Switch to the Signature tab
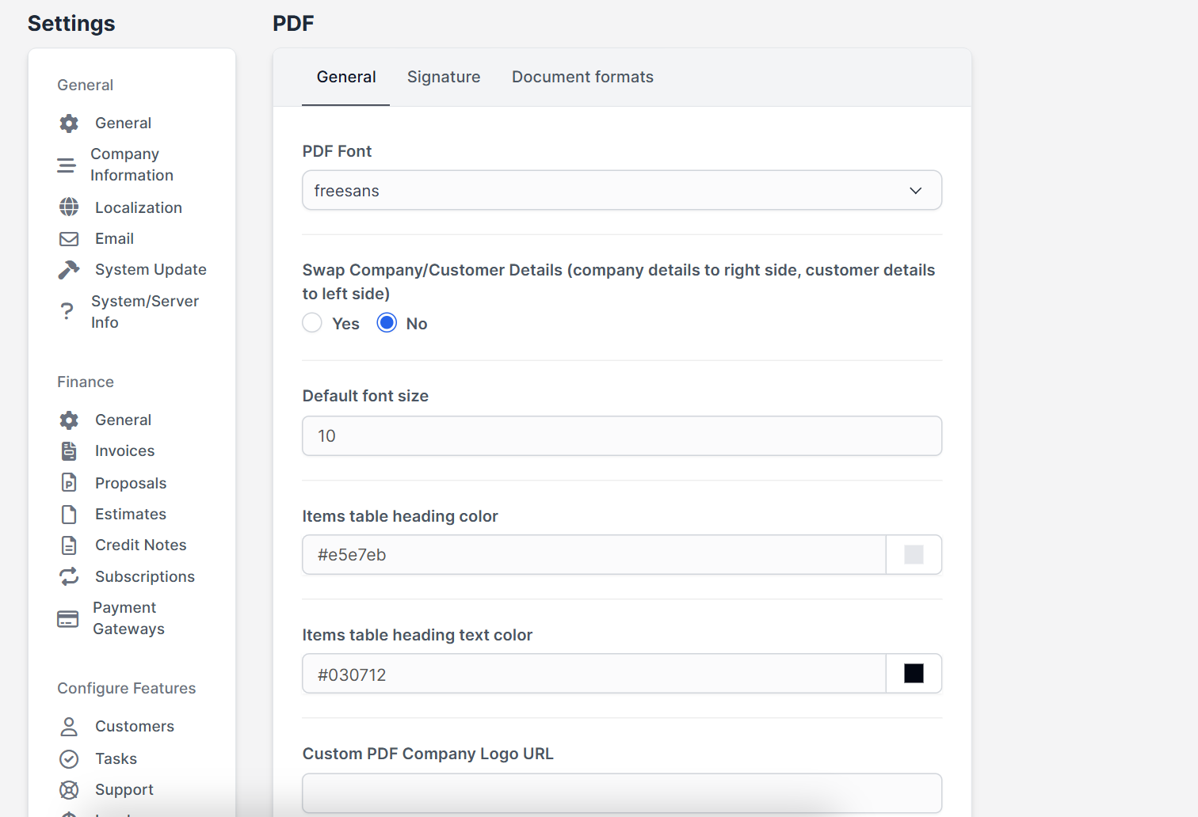Screen dimensions: 1198x817 click(444, 77)
